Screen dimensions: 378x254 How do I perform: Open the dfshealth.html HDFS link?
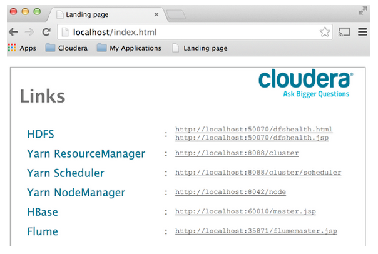point(253,130)
